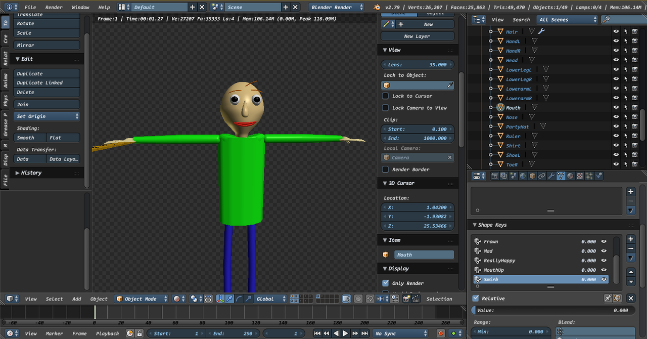Check the Render Border option
This screenshot has height=339, width=647.
point(386,169)
